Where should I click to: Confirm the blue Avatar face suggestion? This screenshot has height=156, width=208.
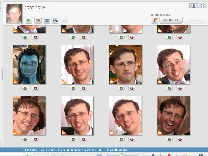25,88
